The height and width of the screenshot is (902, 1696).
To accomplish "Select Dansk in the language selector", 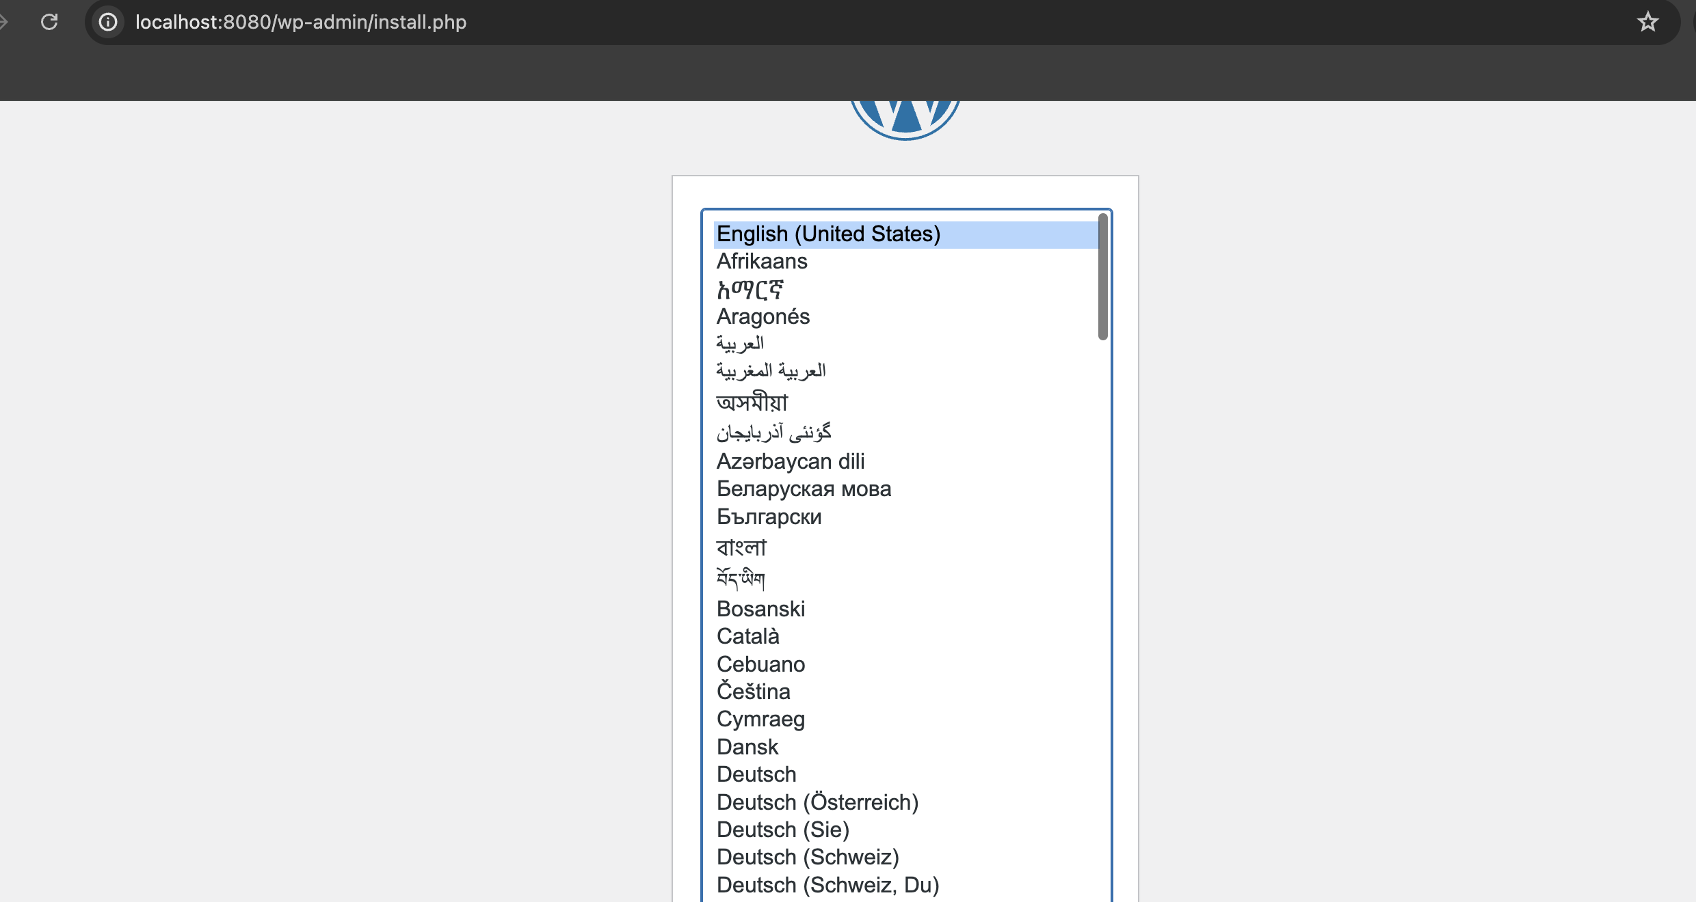I will pyautogui.click(x=747, y=747).
